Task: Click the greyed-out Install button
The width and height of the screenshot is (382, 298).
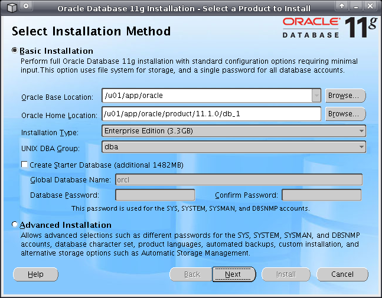Action: (x=286, y=274)
